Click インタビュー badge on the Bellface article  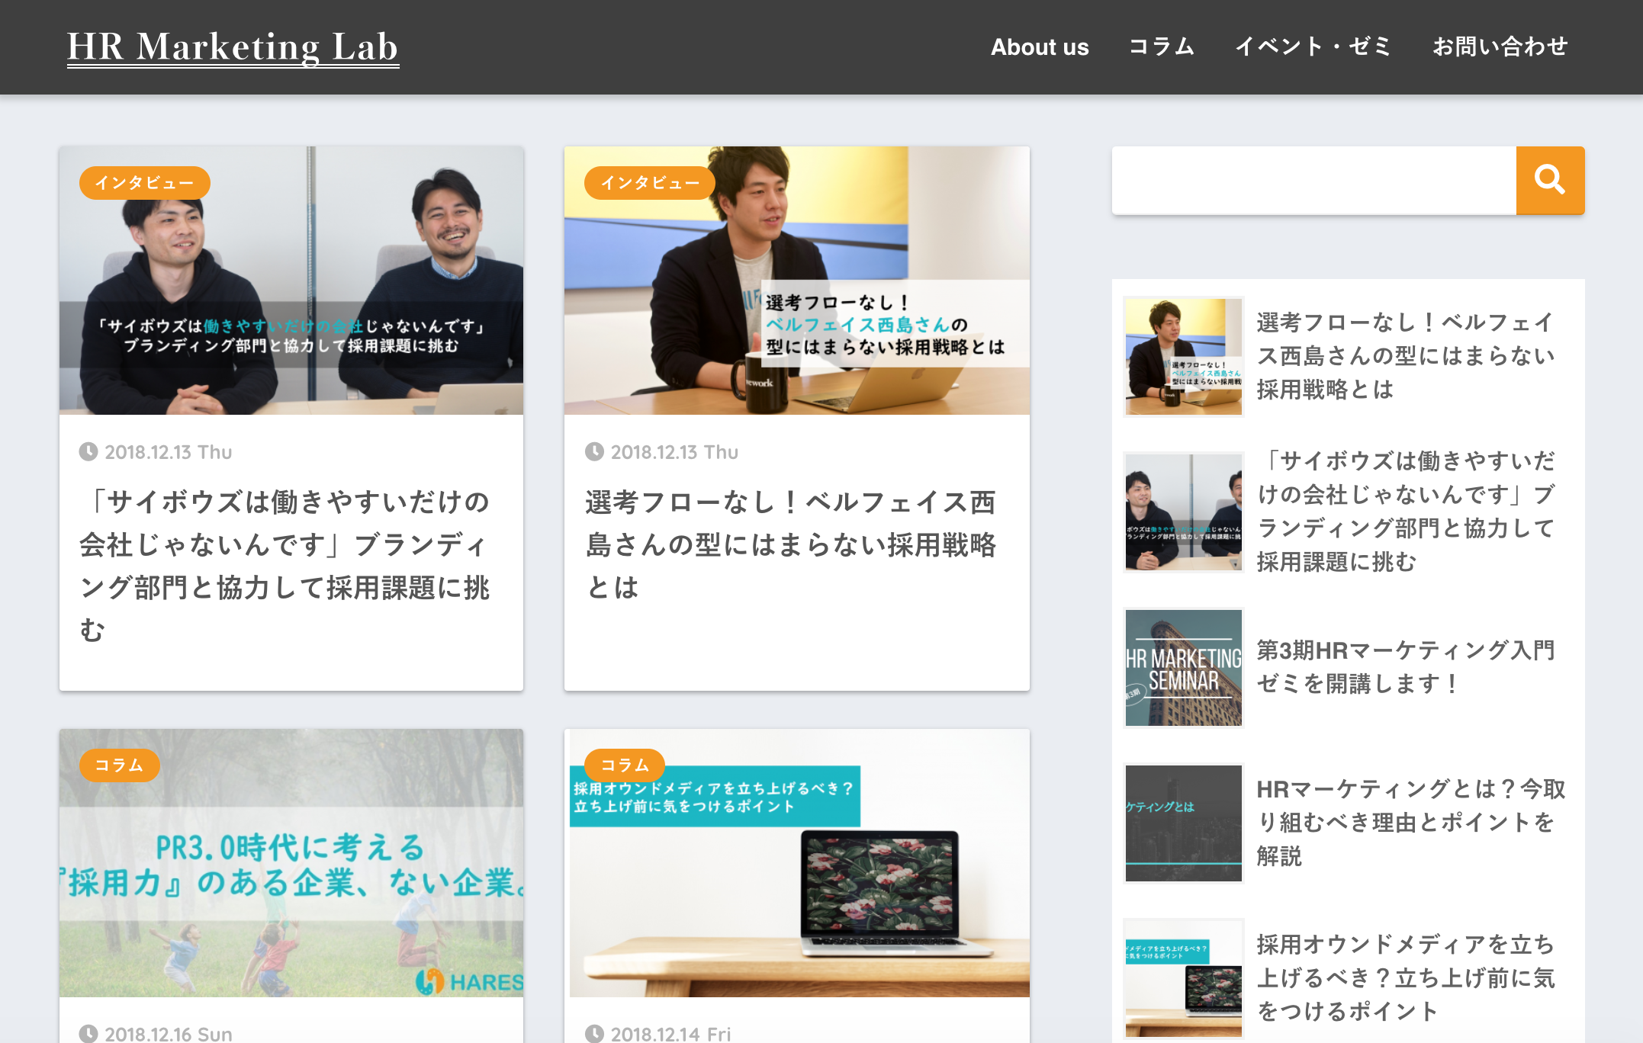[650, 183]
